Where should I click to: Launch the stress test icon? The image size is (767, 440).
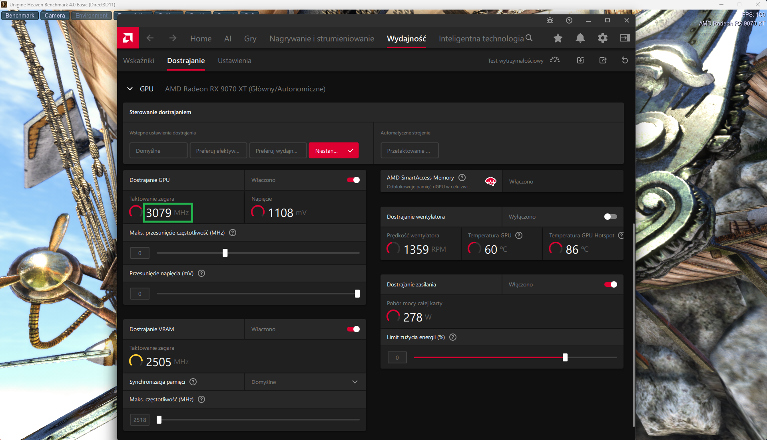click(555, 60)
